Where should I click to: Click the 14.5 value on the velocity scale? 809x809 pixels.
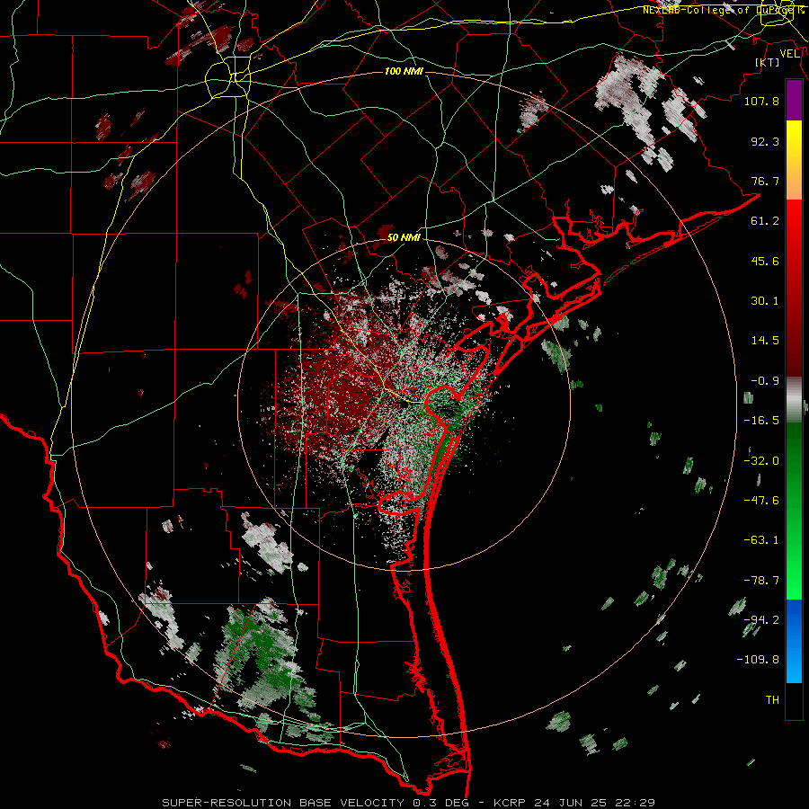click(x=765, y=341)
